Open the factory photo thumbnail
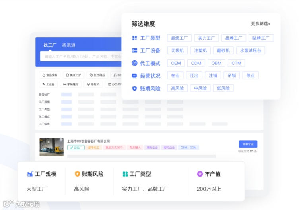299x210 pixels. click(51, 147)
